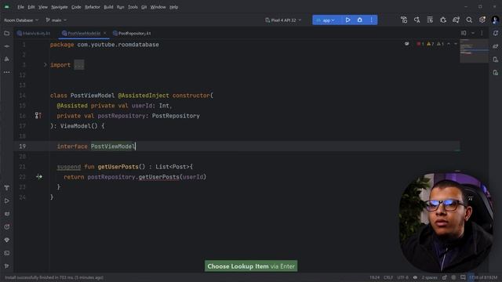Open the App Quality Insights gem icon
This screenshot has width=502, height=282.
[x=7, y=240]
